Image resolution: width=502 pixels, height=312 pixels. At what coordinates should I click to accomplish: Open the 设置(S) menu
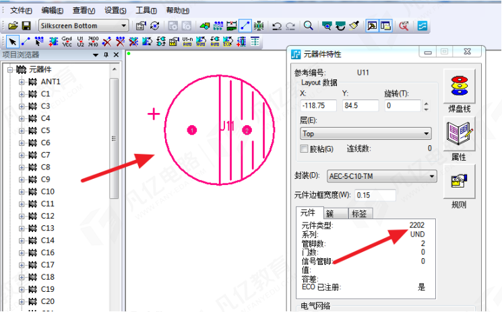[x=115, y=11]
